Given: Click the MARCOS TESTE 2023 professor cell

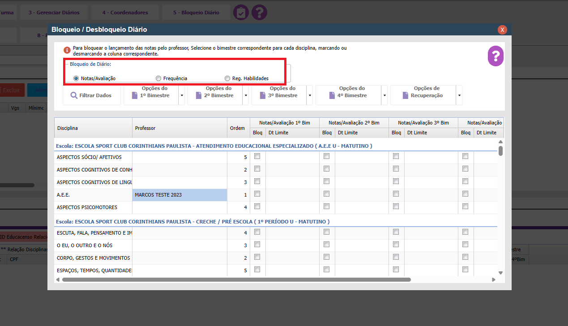Looking at the screenshot, I should (179, 195).
